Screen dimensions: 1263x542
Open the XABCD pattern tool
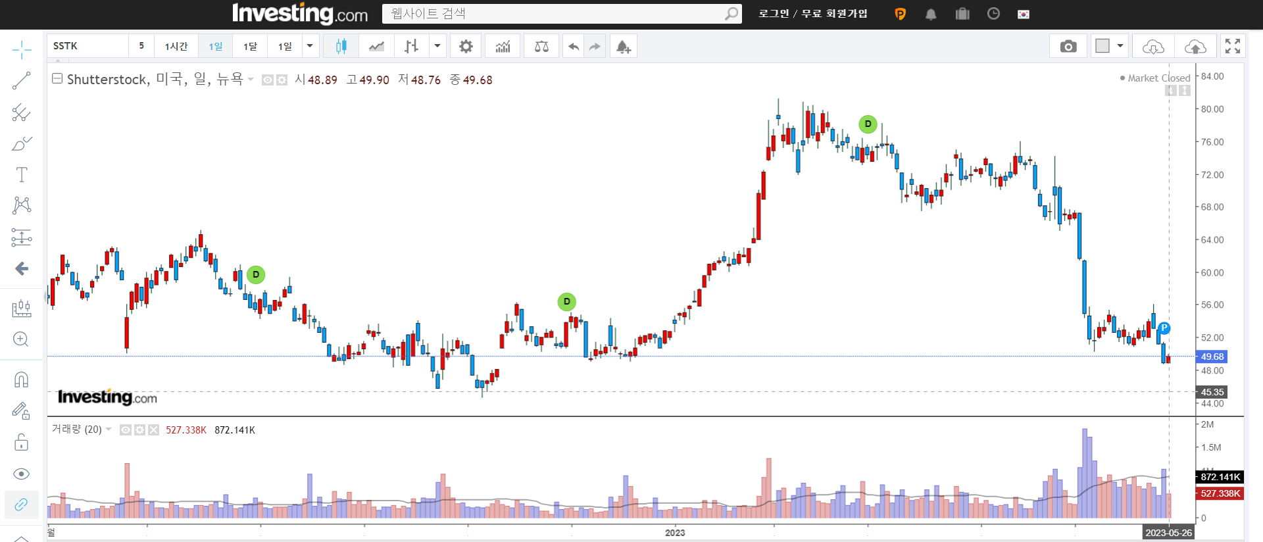[21, 205]
